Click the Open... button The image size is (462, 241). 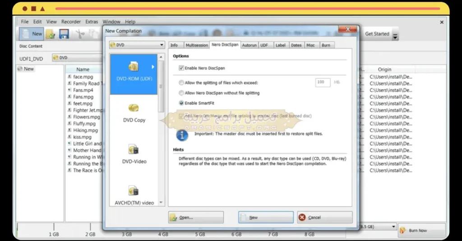[196, 218]
